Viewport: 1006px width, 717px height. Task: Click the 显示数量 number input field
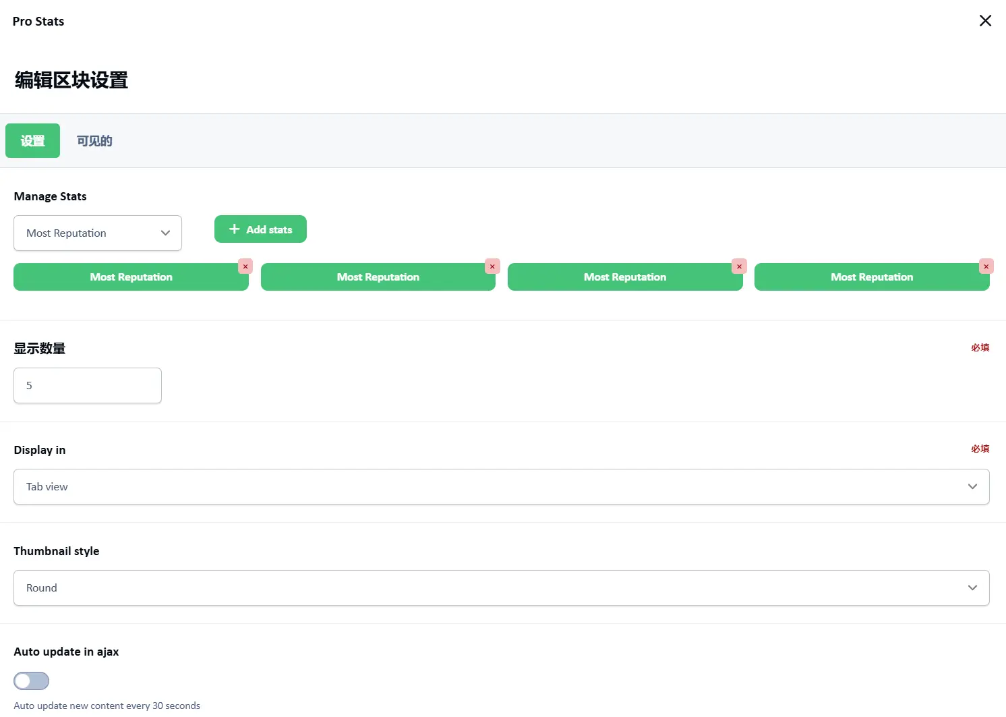(x=88, y=386)
